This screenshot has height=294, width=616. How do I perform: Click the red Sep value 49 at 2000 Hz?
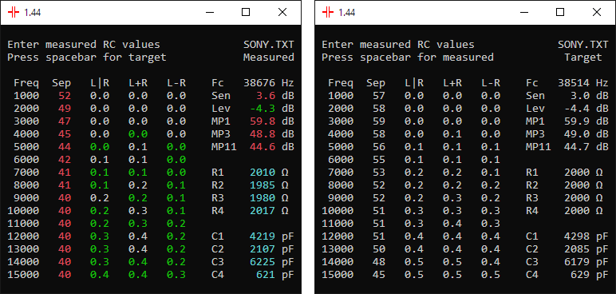point(65,108)
